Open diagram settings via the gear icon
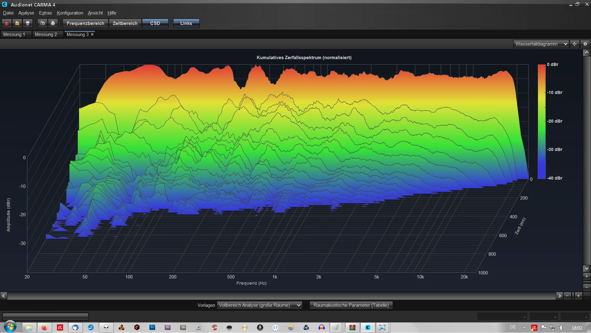 pos(585,44)
